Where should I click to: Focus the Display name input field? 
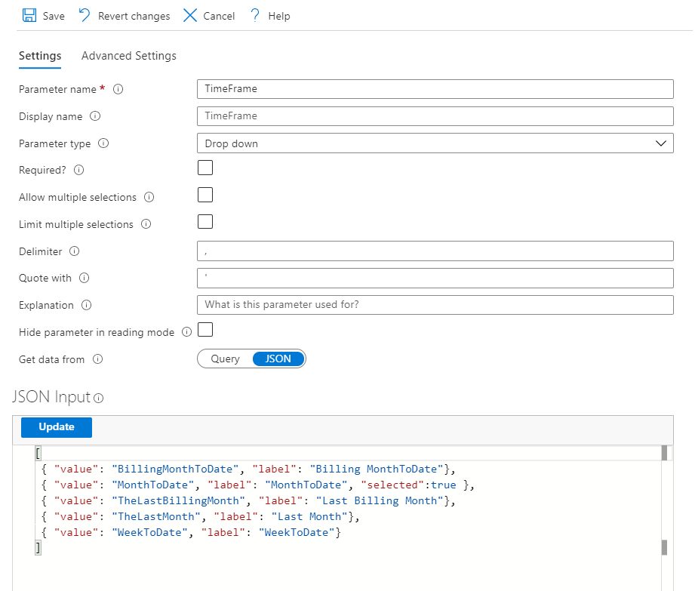(435, 116)
